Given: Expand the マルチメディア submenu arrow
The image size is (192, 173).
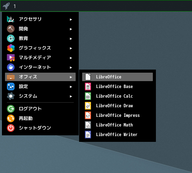Looking at the screenshot, I should coord(71,58).
